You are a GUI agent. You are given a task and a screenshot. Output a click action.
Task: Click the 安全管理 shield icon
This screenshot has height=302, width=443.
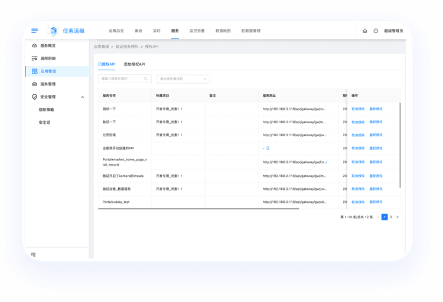click(35, 97)
